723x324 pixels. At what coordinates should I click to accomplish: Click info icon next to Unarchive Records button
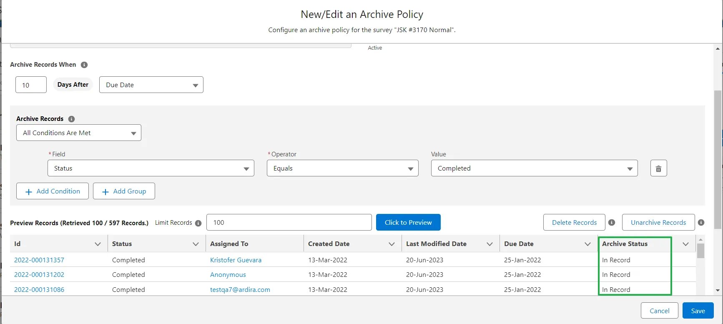701,223
